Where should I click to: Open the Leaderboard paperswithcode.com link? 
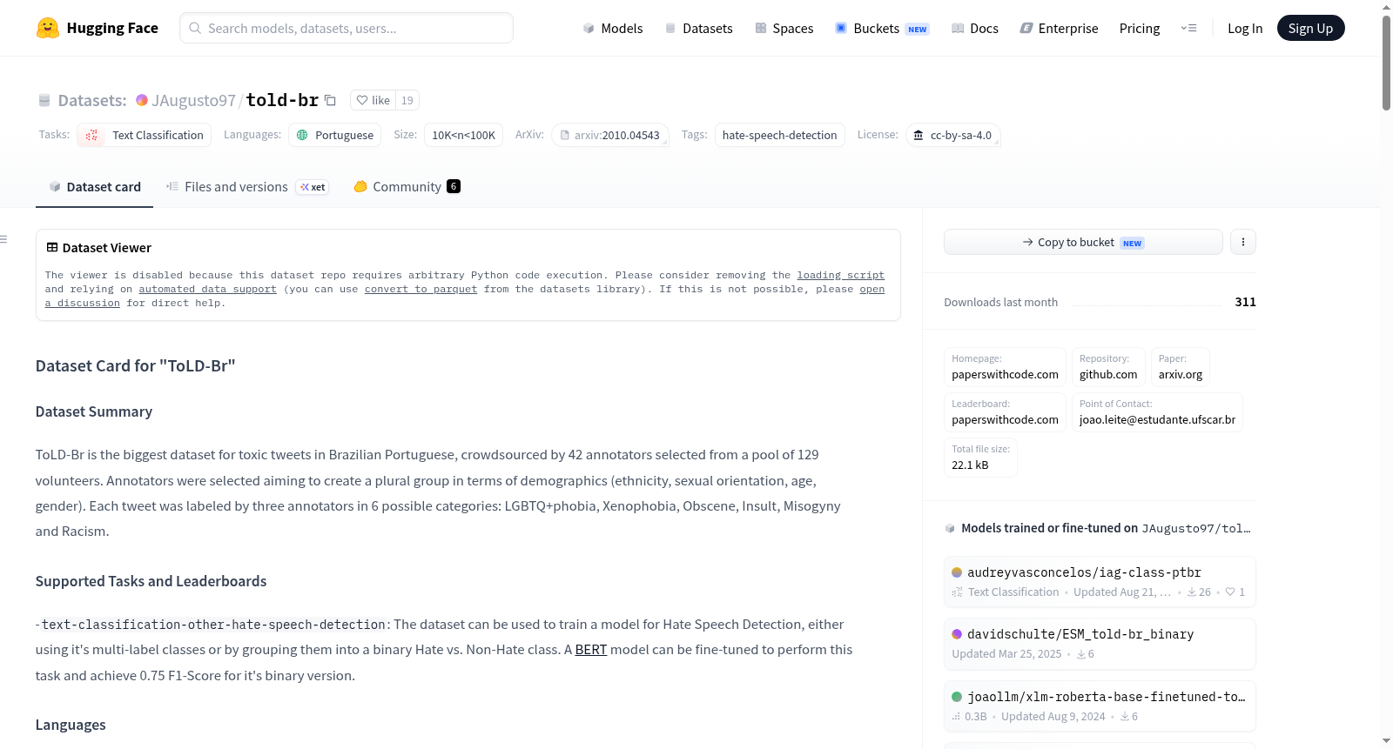[x=1005, y=412]
